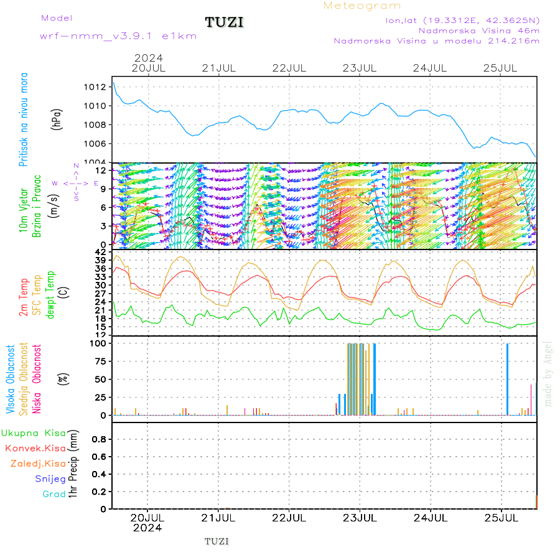This screenshot has width=560, height=560.
Task: Click the 0.4 precipitation tick label
Action: (99, 474)
